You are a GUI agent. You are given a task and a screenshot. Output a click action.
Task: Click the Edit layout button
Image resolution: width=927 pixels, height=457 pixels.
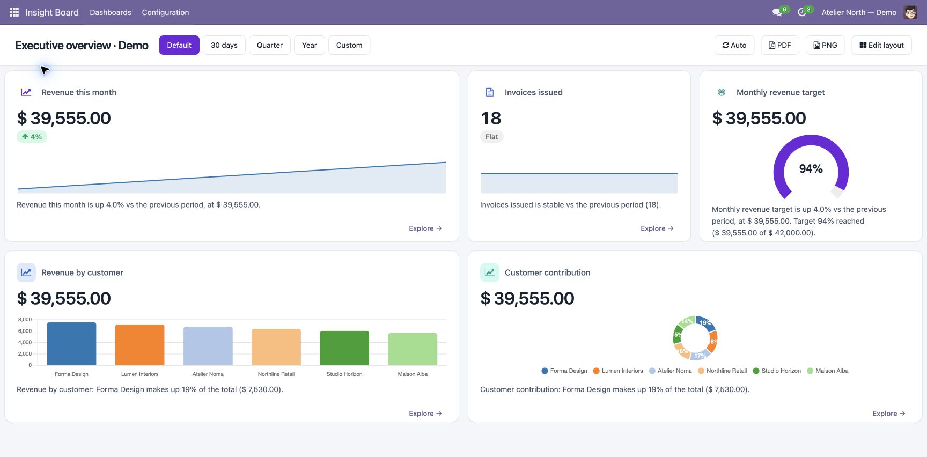[x=881, y=45]
